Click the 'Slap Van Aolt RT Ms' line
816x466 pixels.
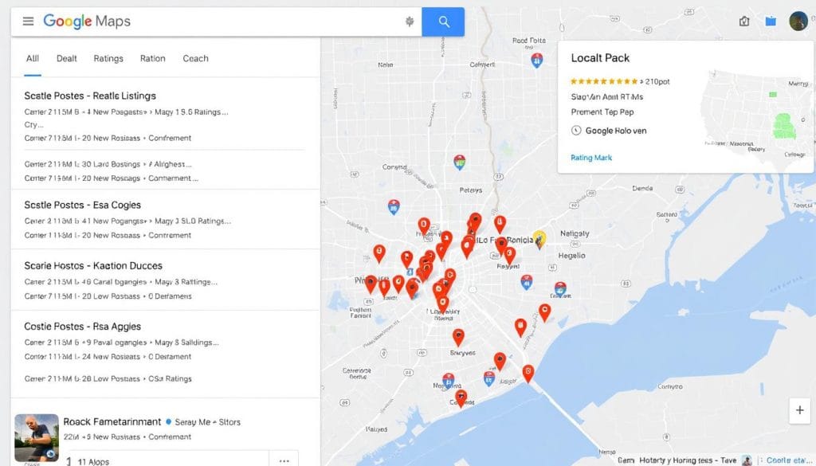[x=606, y=96]
